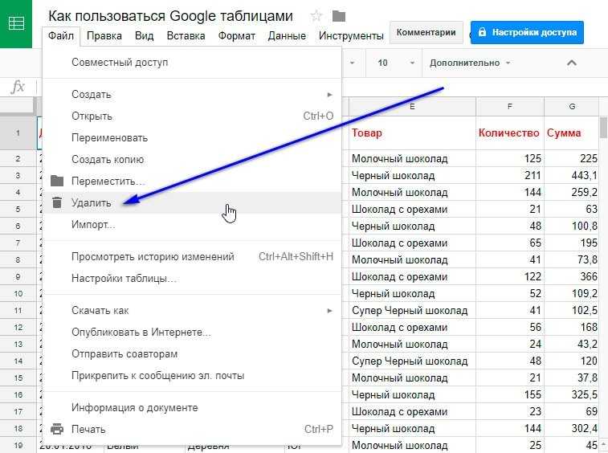Click the trash icon next to Удалить

click(57, 202)
